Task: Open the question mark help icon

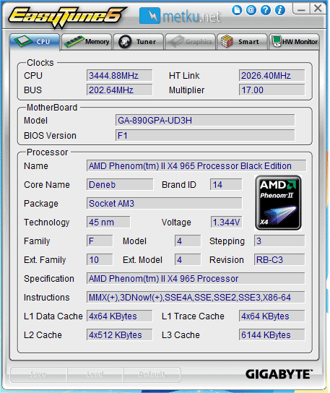Action: (x=266, y=10)
